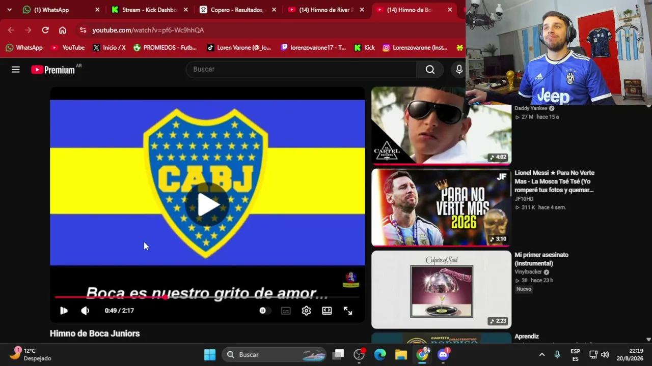
Task: Open Para No Verte Mas video thumbnail
Action: pyautogui.click(x=441, y=207)
